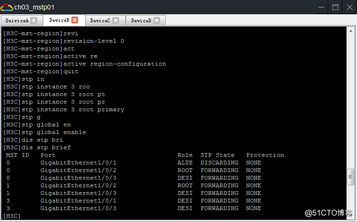Maximize the ch03_mstp01 window
The width and height of the screenshot is (357, 222).
335,7
